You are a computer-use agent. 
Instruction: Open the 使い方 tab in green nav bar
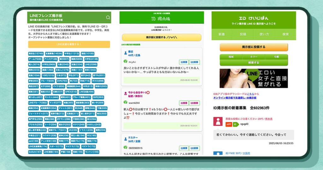[264, 34]
